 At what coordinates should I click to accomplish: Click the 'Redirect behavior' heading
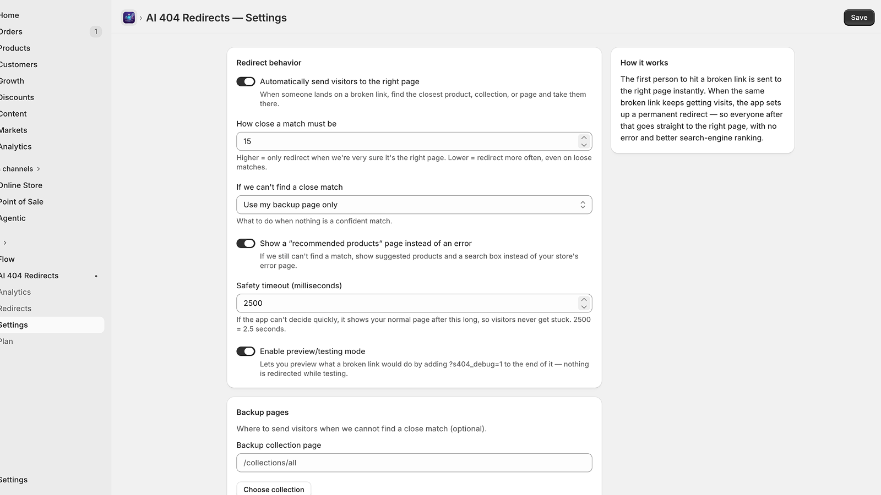269,63
